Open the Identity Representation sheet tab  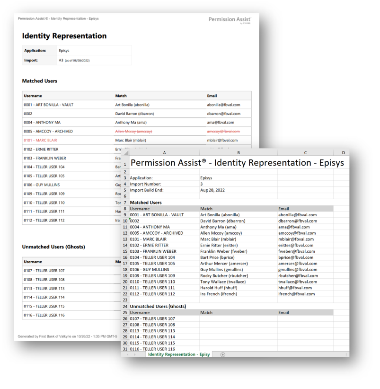[178, 354]
